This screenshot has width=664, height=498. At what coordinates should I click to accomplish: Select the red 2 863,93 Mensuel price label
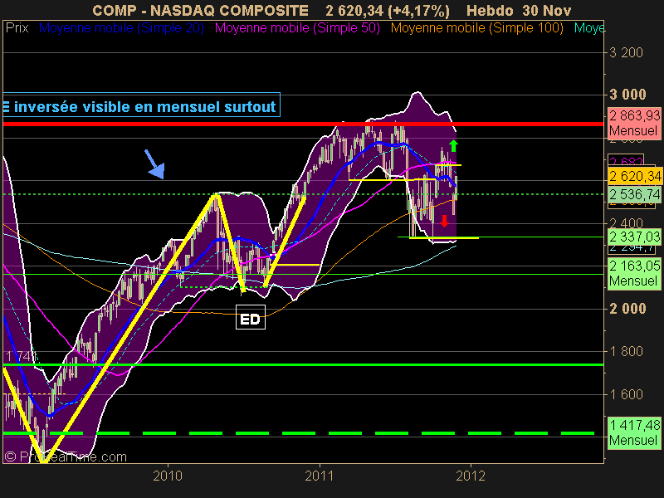click(634, 123)
